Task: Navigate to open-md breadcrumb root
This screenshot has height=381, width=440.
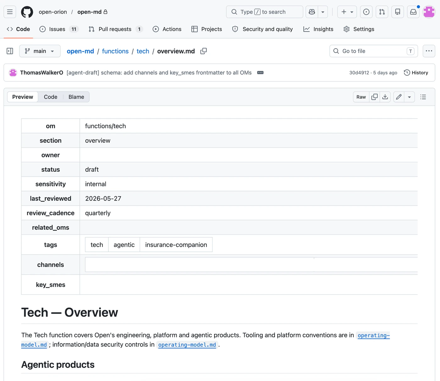Action: [80, 51]
